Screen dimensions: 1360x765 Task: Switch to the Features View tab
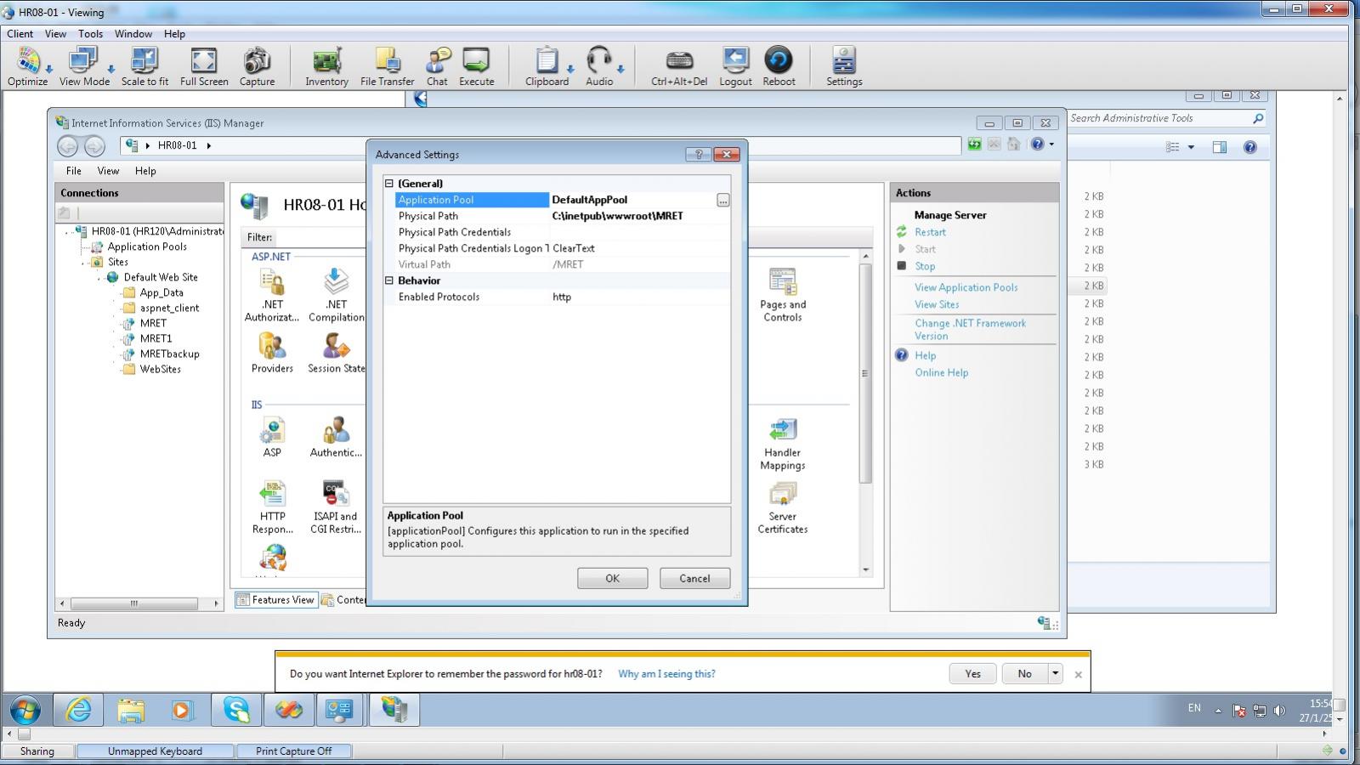275,600
